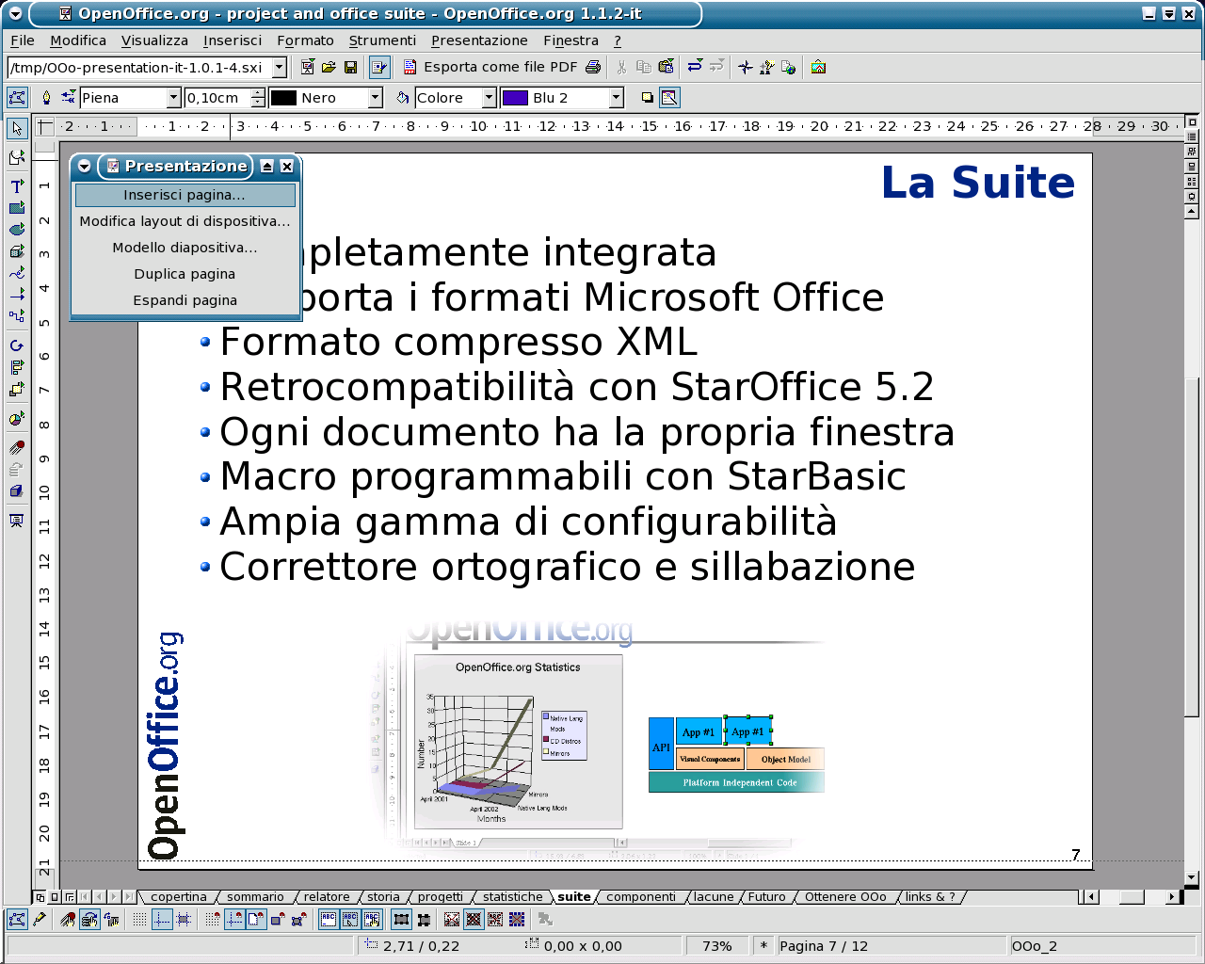
Task: Toggle the Edit Points button in bottom toolbar
Action: pos(17,920)
